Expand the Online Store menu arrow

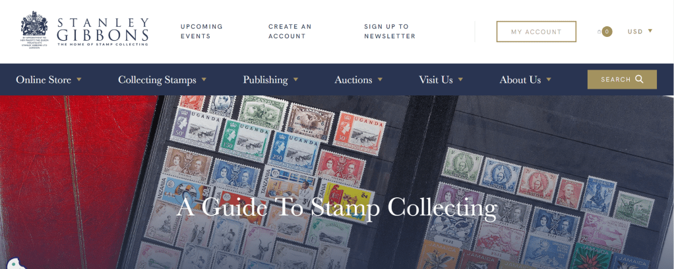(x=79, y=79)
